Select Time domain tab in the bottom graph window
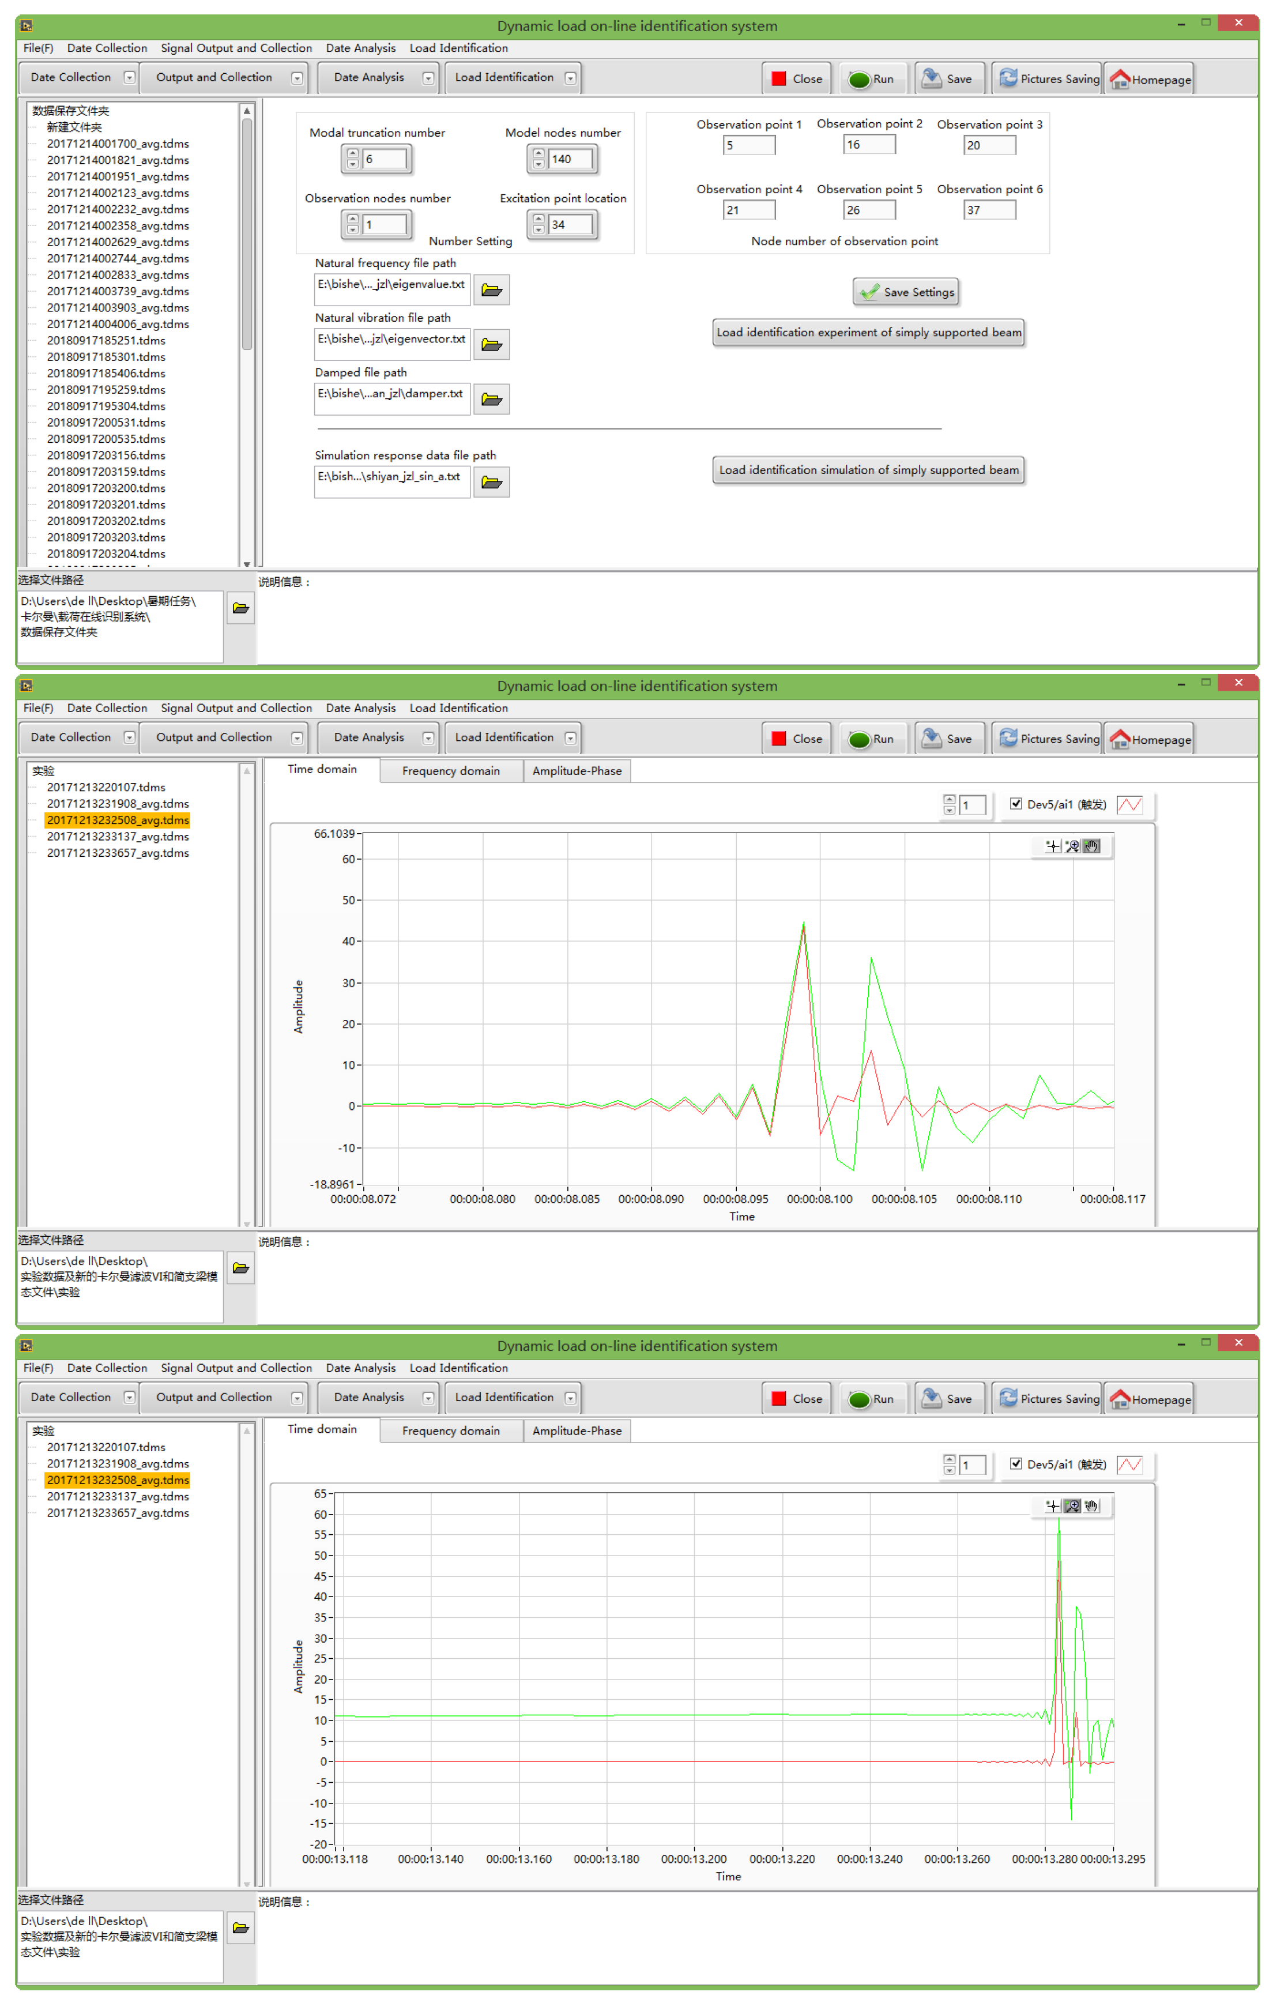The image size is (1273, 2003). (x=322, y=1429)
